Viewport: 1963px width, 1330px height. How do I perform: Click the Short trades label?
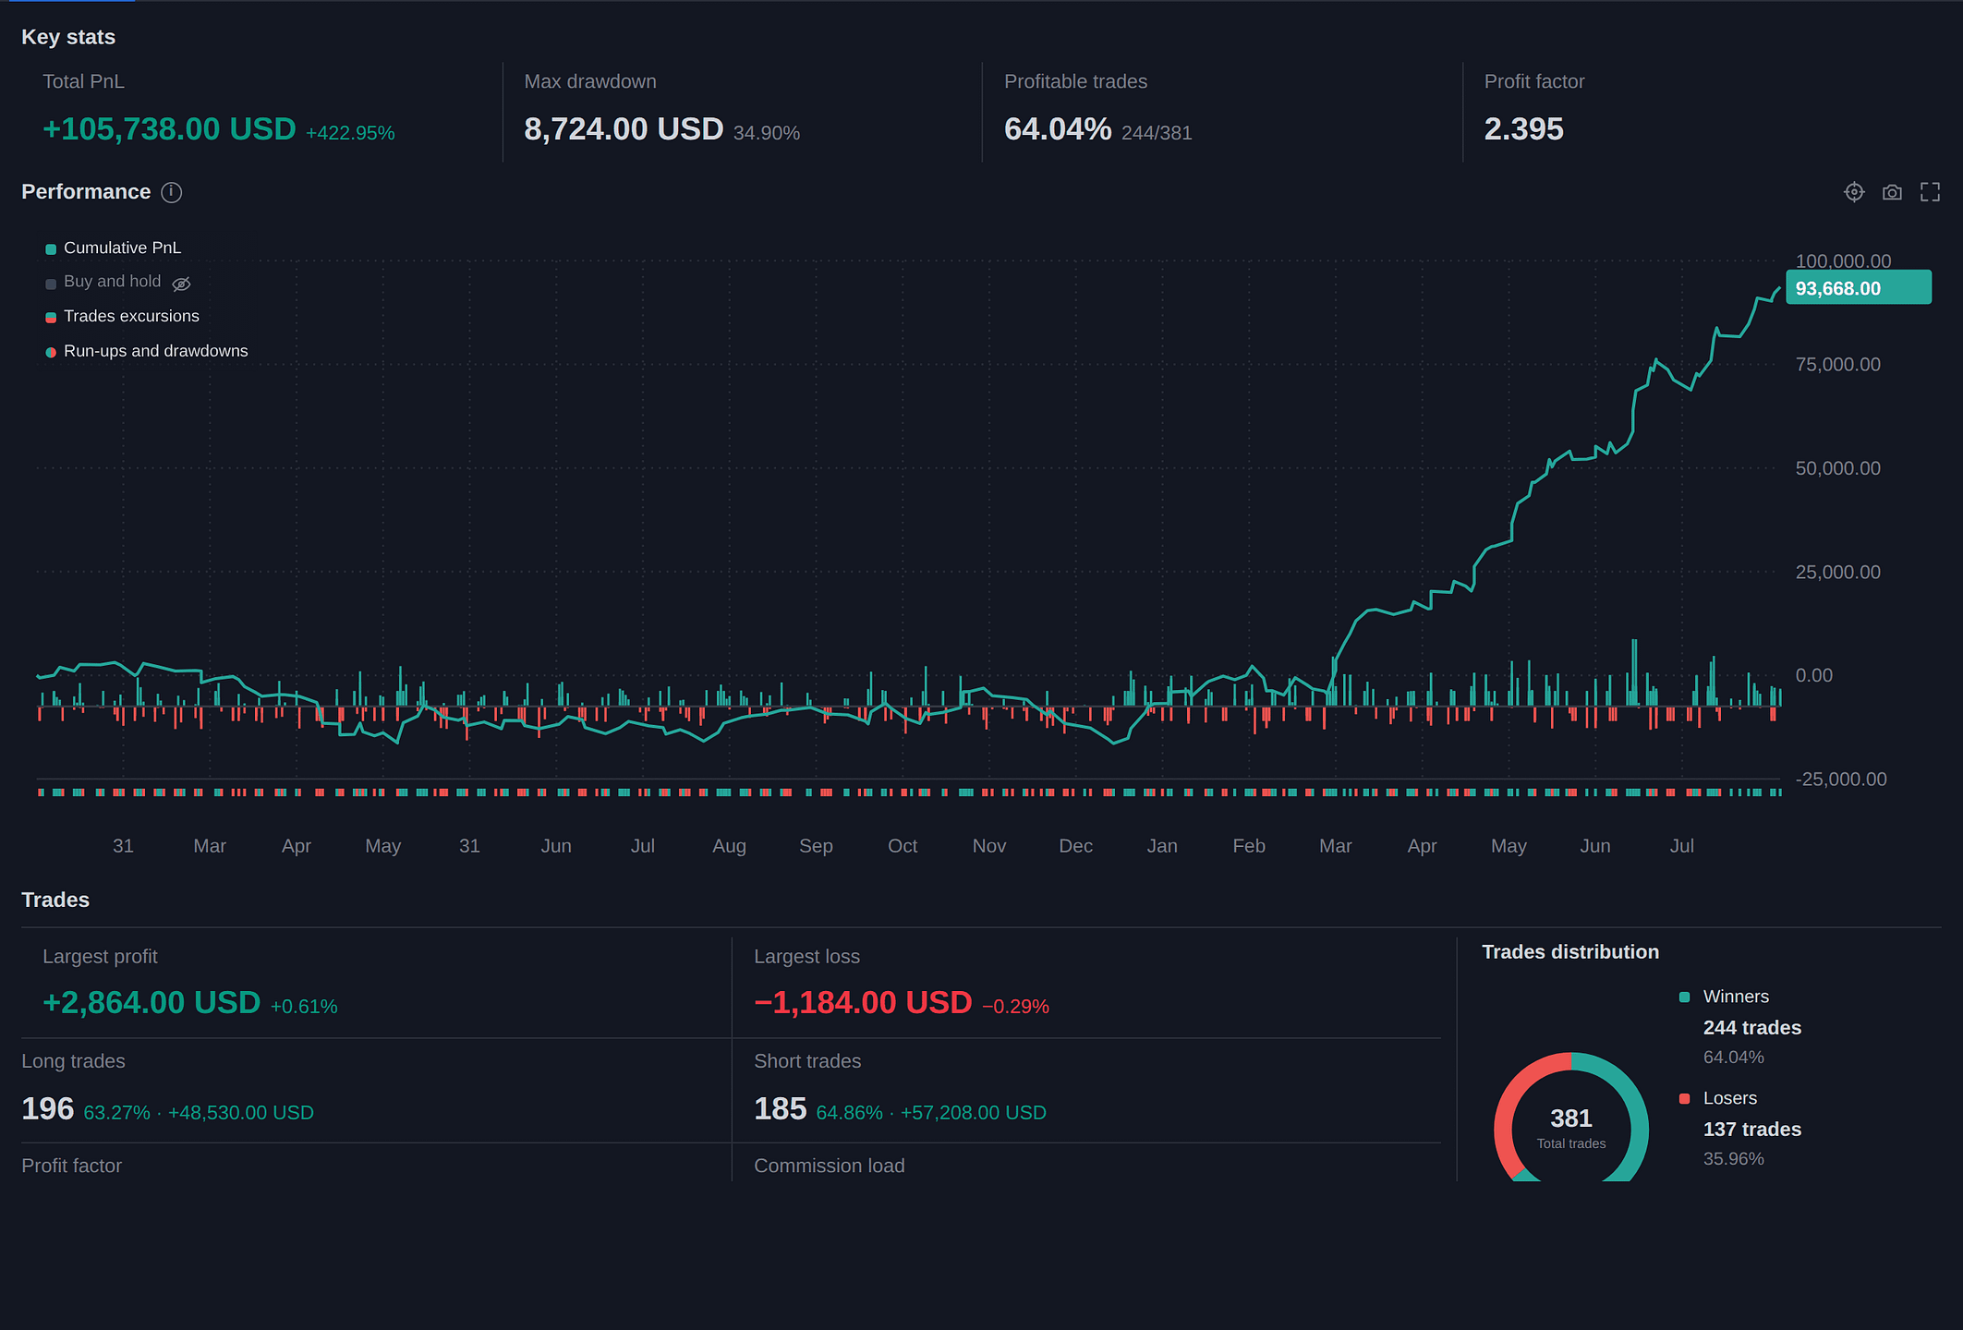(x=807, y=1061)
